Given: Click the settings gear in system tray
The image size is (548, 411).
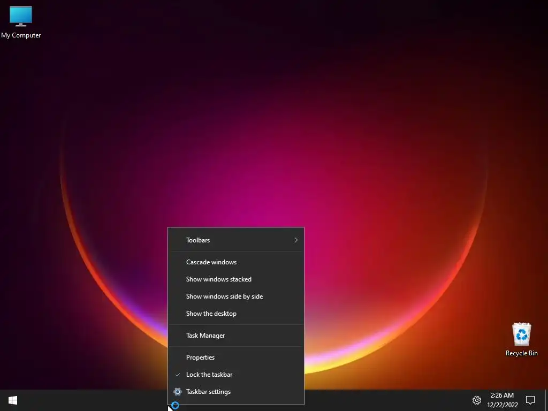Looking at the screenshot, I should click(477, 400).
